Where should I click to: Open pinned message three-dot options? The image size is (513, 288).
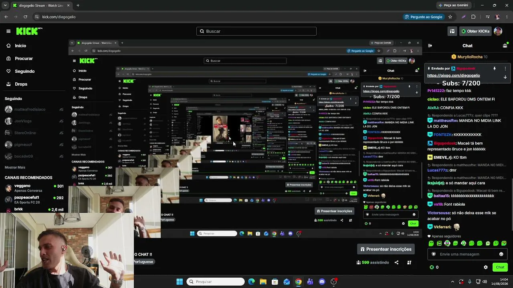pos(505,68)
